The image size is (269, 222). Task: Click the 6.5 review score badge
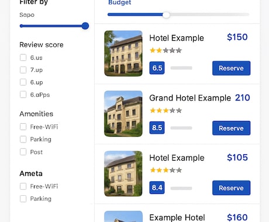[157, 68]
